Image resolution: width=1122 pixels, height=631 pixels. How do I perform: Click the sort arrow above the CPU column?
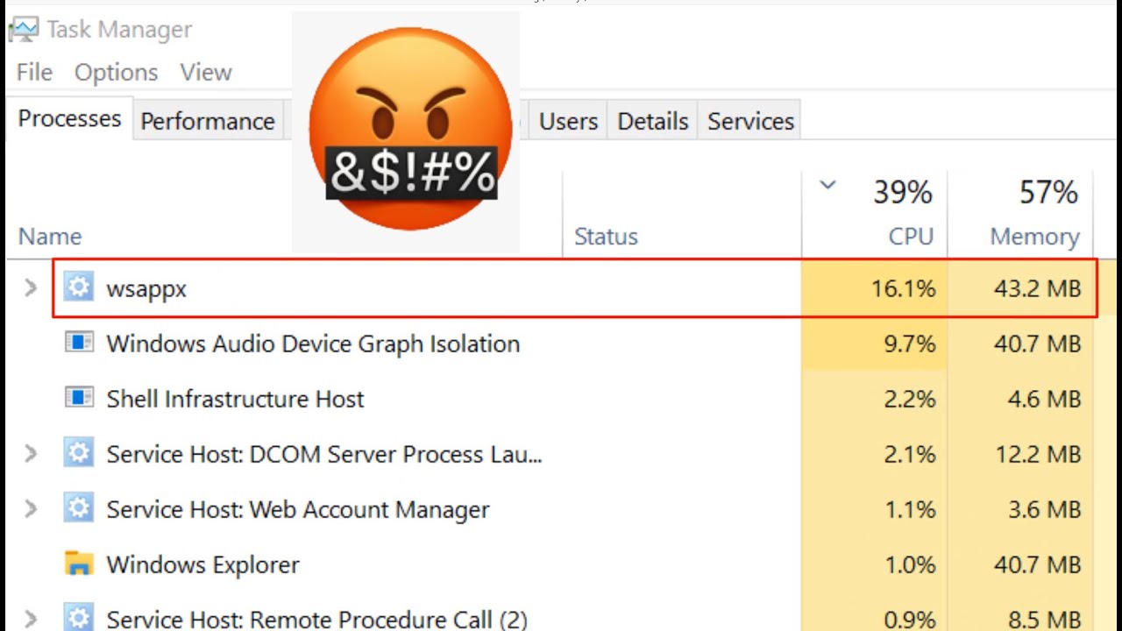(x=827, y=186)
